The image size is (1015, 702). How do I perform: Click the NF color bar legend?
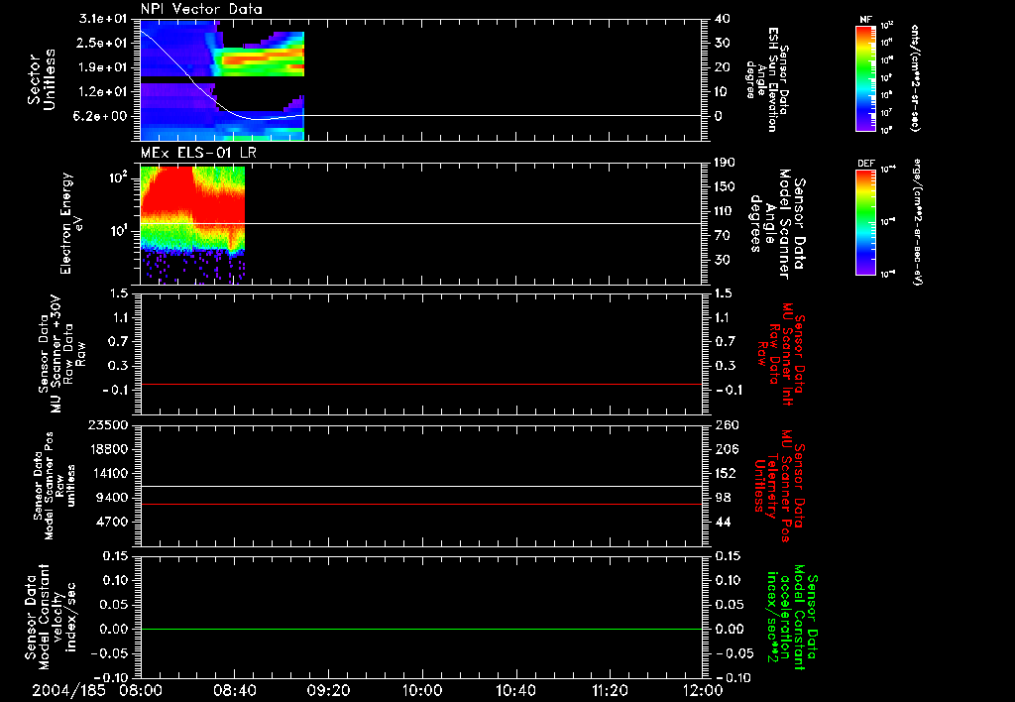[x=865, y=78]
